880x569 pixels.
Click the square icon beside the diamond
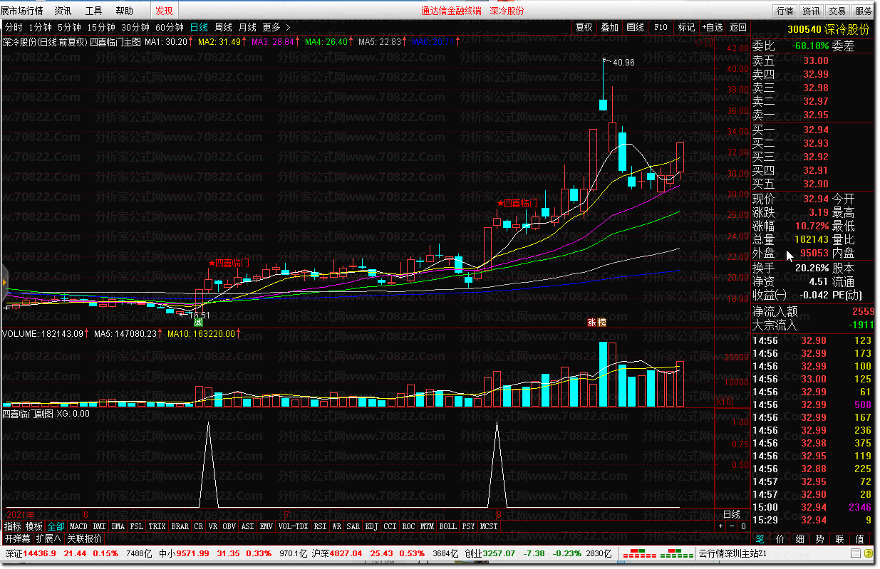708,43
